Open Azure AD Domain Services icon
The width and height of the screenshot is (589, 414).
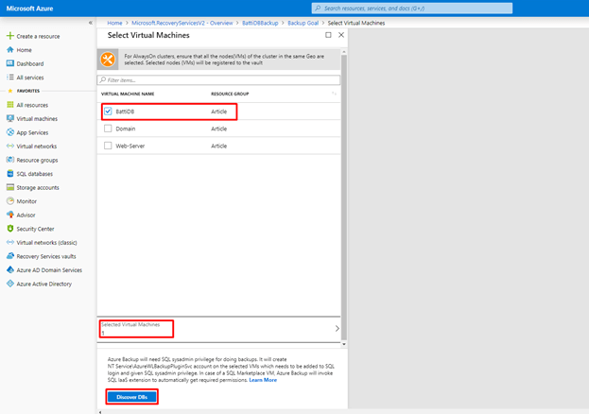click(x=10, y=269)
